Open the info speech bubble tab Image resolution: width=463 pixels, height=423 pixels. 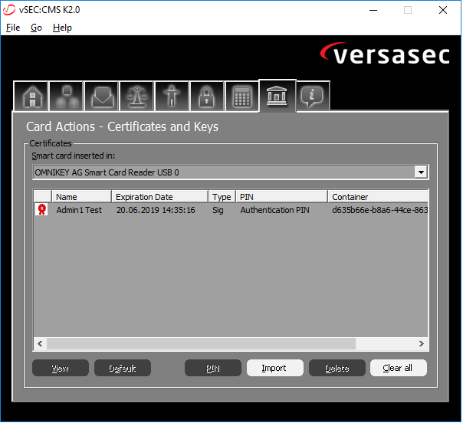(313, 97)
